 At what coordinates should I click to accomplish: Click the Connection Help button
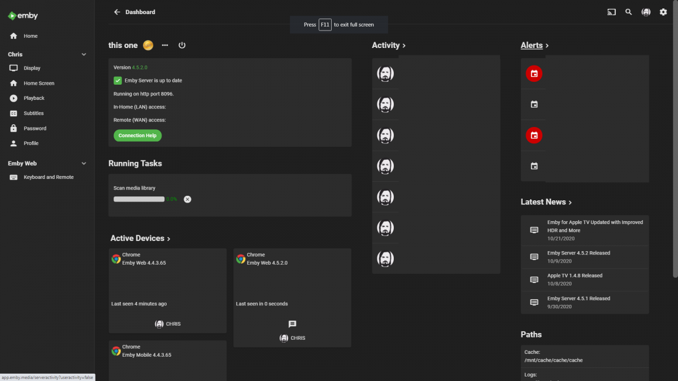point(137,135)
